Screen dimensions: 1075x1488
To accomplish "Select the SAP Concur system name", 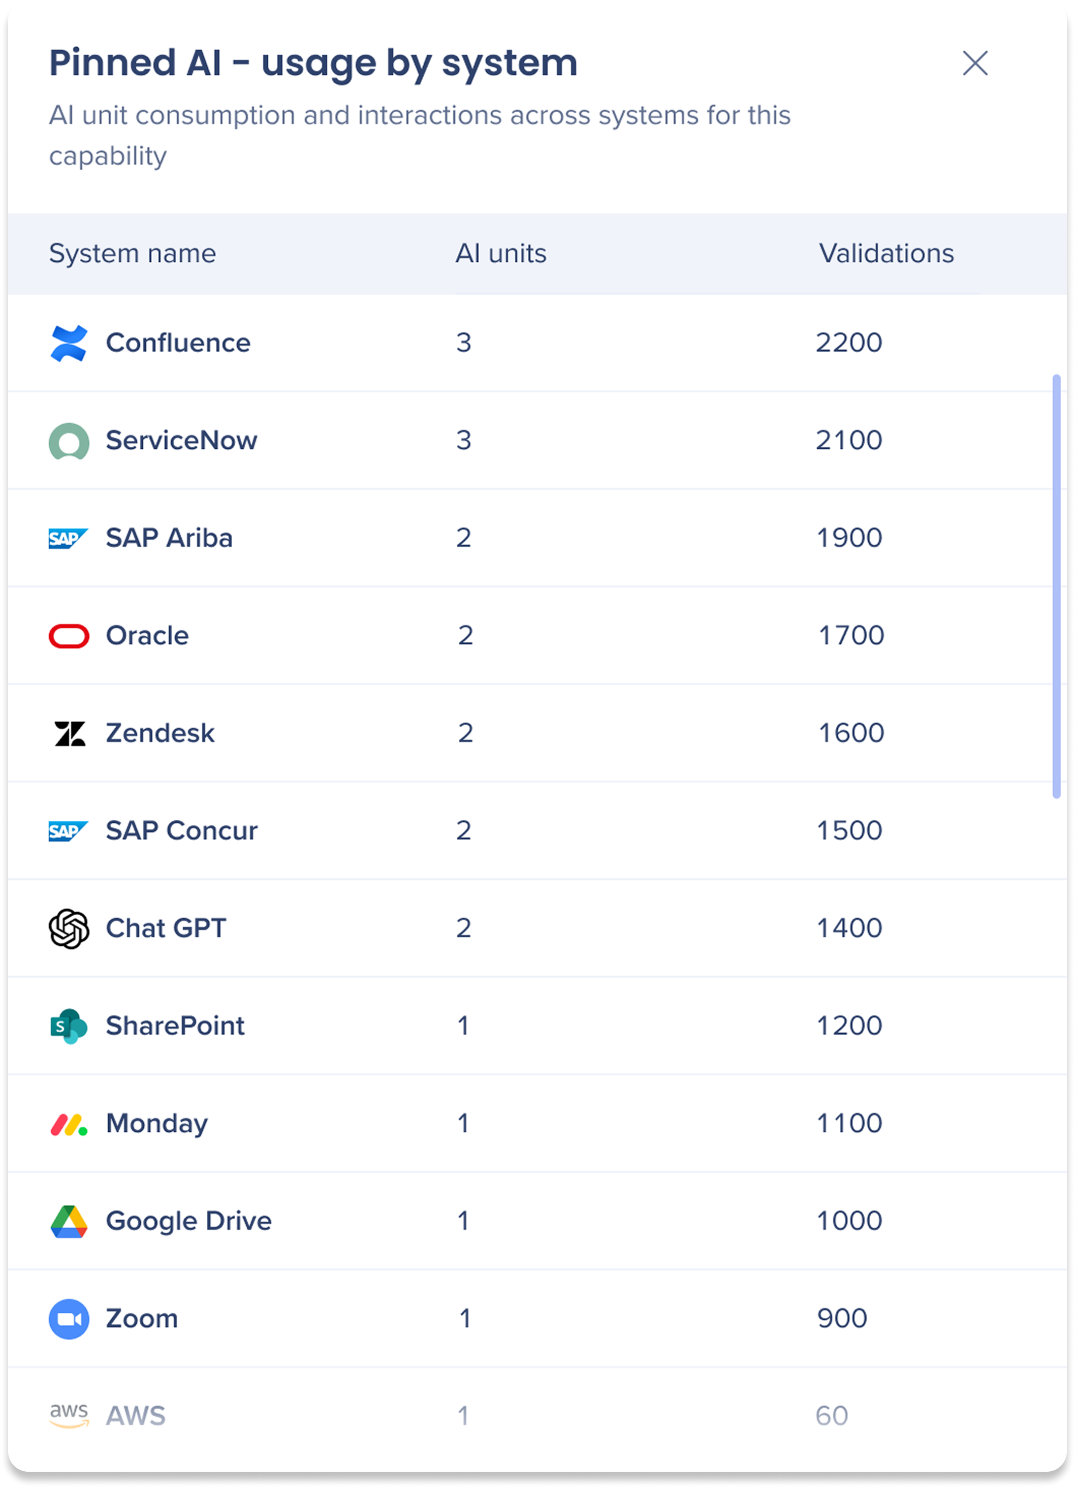I will coord(182,830).
